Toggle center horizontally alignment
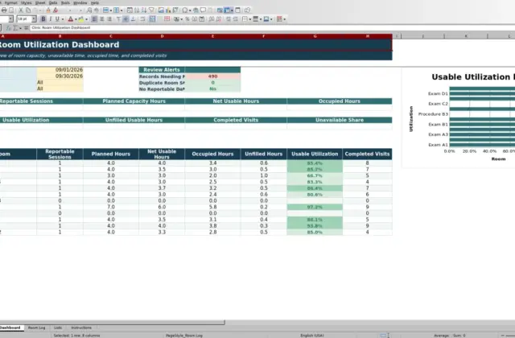Viewport: 515px width, 338px height. [x=102, y=19]
